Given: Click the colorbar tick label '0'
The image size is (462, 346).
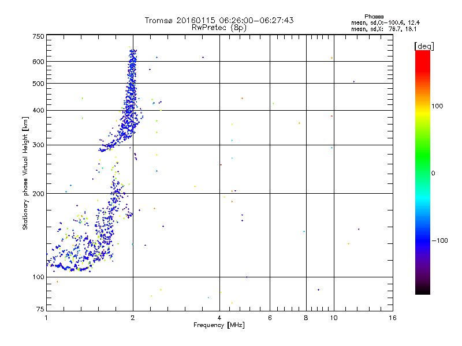Looking at the screenshot, I should (x=433, y=174).
